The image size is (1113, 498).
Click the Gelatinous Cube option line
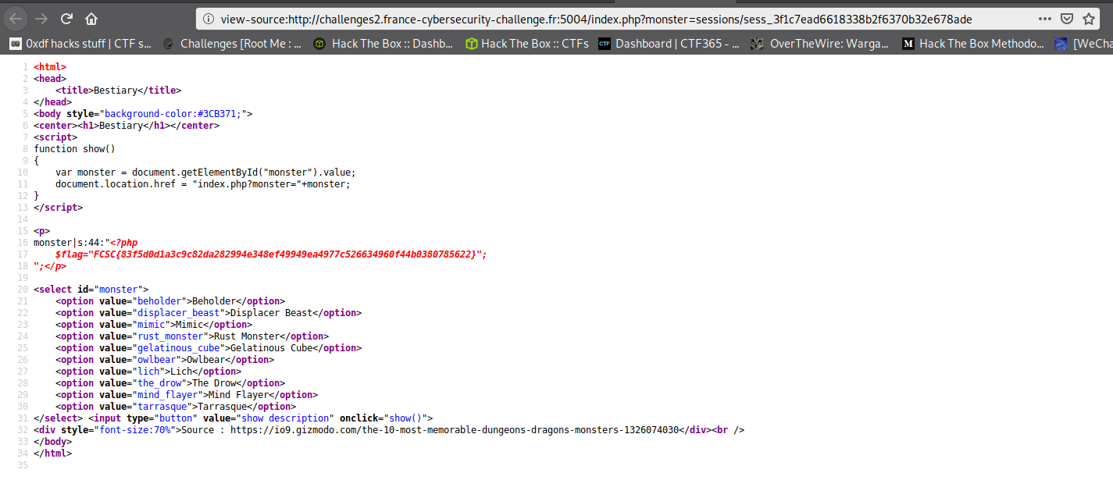click(x=209, y=348)
